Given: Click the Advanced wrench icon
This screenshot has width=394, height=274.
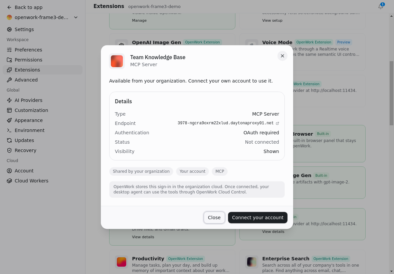Looking at the screenshot, I should pyautogui.click(x=9, y=80).
